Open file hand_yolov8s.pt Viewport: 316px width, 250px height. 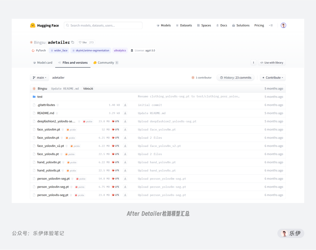click(49, 170)
